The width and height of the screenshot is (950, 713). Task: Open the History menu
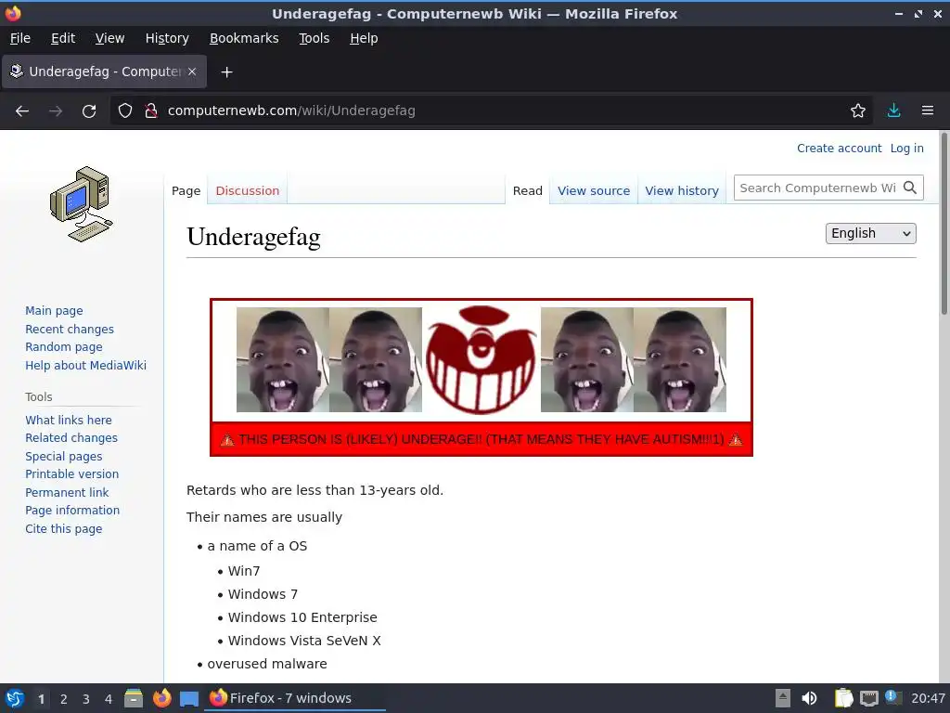[x=167, y=38]
